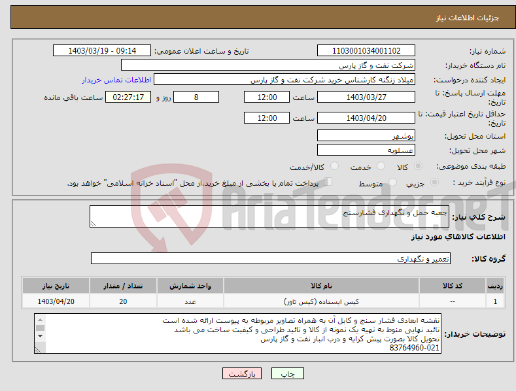
Task: Click the remaining time field 02:27:17
Action: pyautogui.click(x=128, y=97)
